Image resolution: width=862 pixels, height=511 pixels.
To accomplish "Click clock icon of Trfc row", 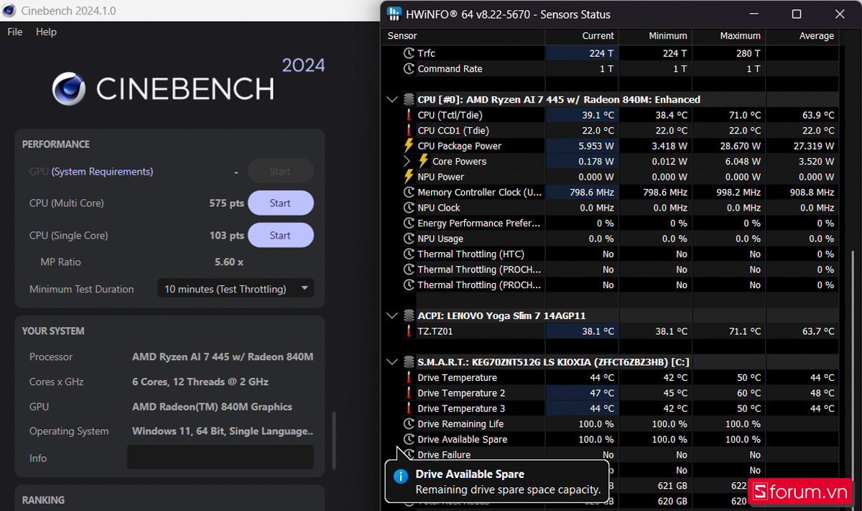I will pos(409,53).
